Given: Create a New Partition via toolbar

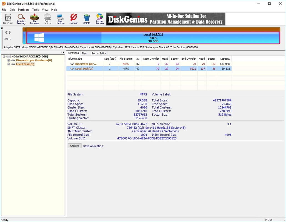Looking at the screenshot, I should click(x=60, y=19).
